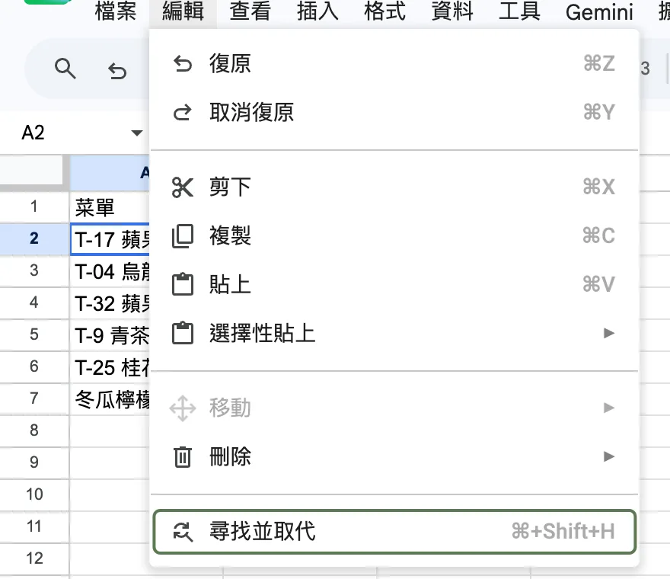Select row 7 header
Screen dimensions: 670x579
(34, 399)
